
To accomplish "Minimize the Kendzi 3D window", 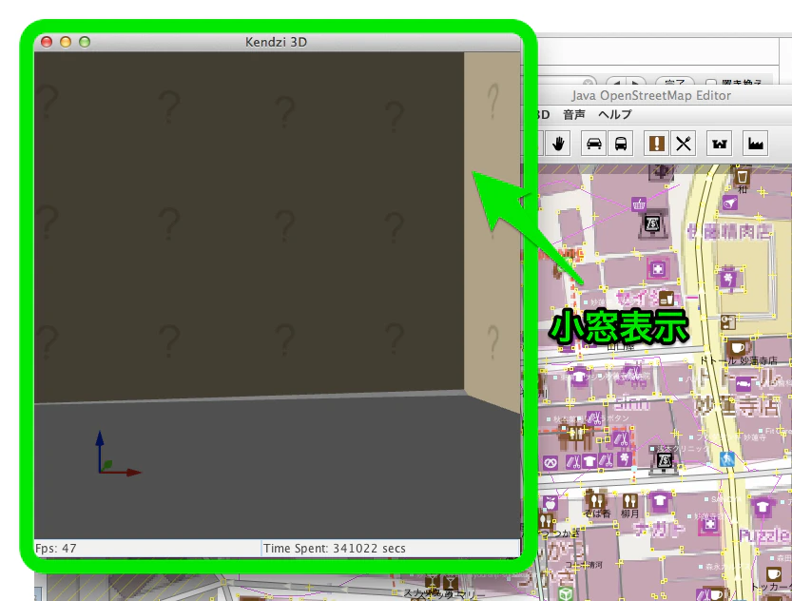I will click(x=66, y=42).
